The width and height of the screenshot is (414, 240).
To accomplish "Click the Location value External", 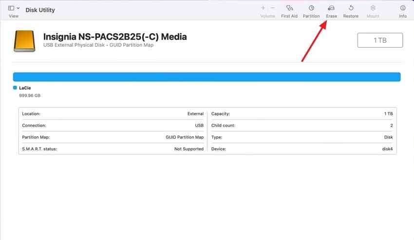I will click(x=195, y=114).
